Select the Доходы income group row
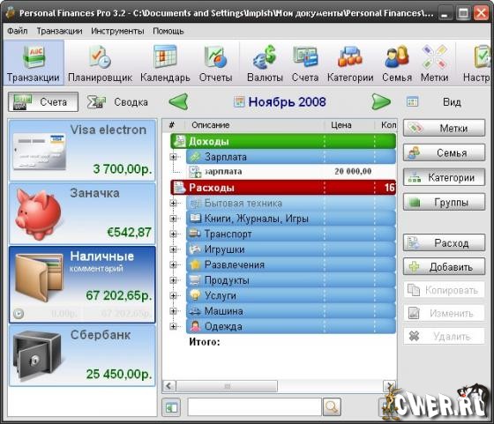Viewport: 494px width, 424px height. (283, 141)
